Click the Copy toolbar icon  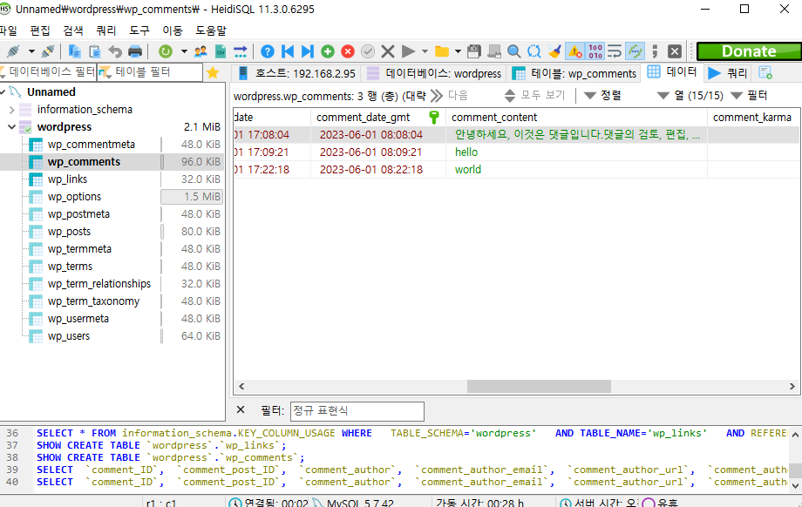click(75, 51)
